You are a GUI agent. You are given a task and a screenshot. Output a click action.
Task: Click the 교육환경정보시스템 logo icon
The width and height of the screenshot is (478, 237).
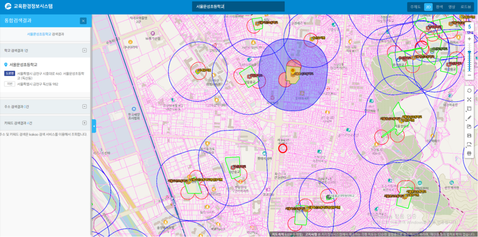coord(8,6)
